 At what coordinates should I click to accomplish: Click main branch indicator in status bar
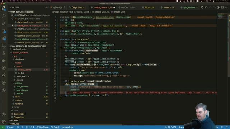click(10, 127)
